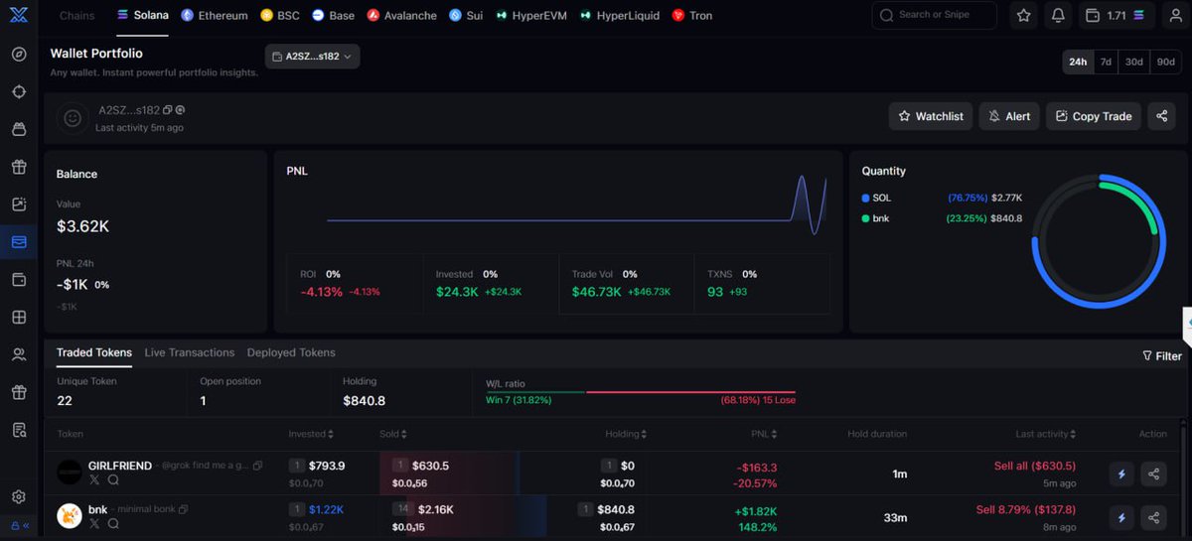Switch to the Ethereum chain tab
The width and height of the screenshot is (1192, 541).
click(215, 16)
